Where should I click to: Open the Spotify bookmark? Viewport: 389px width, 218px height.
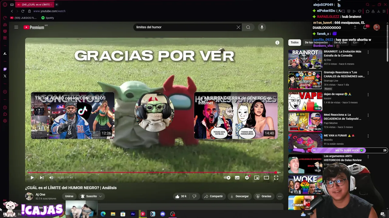(x=47, y=18)
